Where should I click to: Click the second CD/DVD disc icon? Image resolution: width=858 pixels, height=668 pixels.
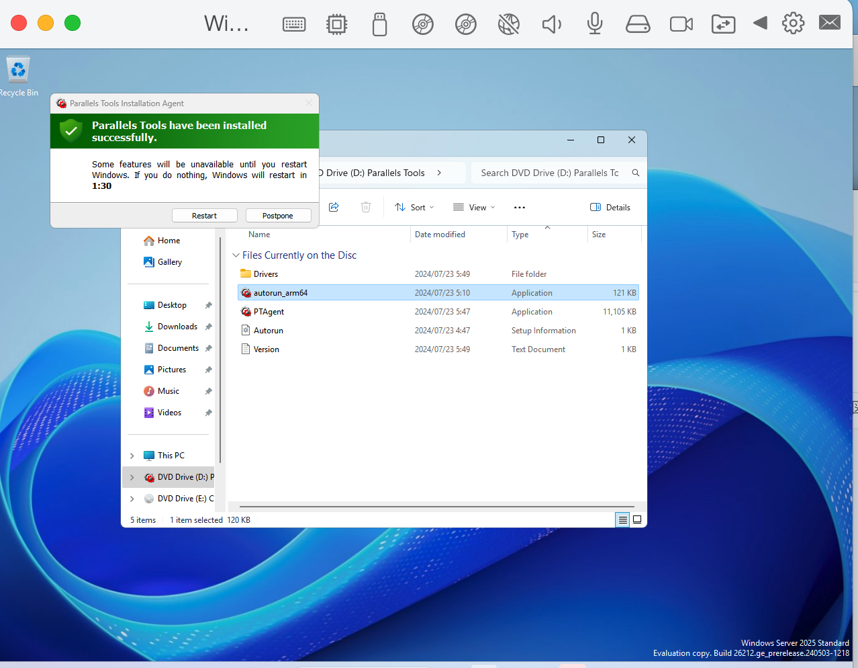click(465, 24)
